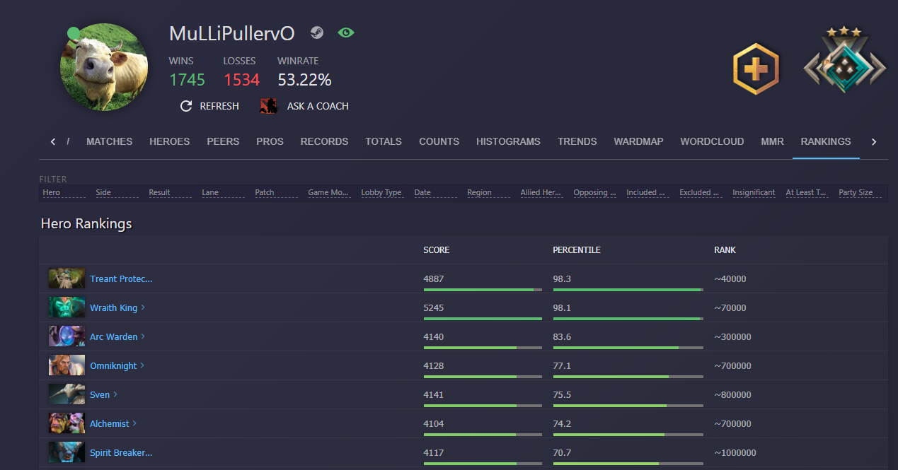Viewport: 898px width, 470px height.
Task: View the MMR tab
Action: click(x=772, y=141)
